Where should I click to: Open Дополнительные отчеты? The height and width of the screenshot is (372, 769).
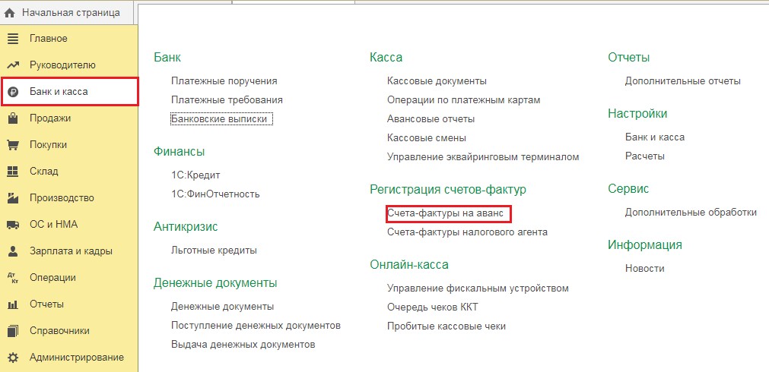pos(683,80)
